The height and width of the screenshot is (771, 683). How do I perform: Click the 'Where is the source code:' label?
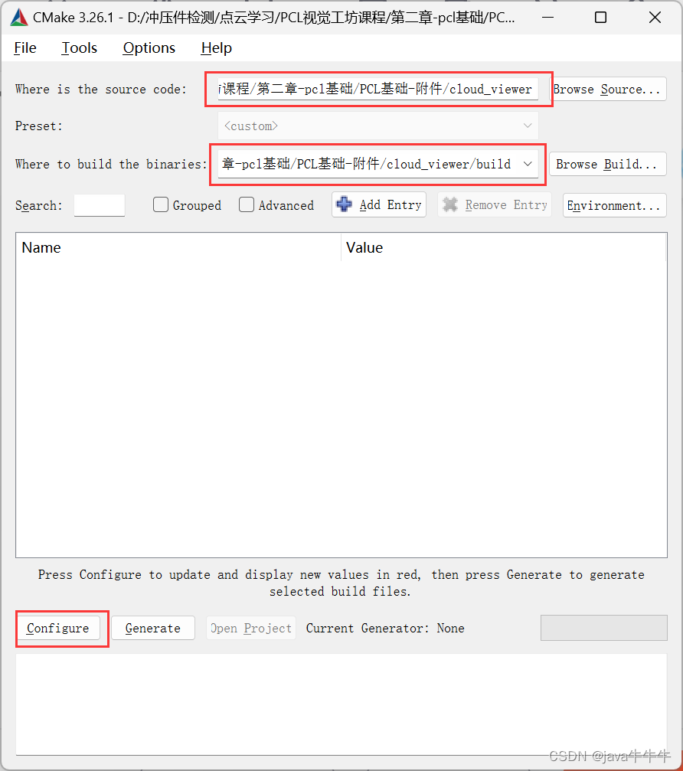coord(101,89)
